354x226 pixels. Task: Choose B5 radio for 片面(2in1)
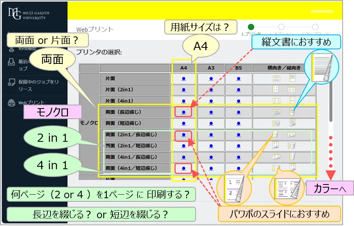(238, 90)
